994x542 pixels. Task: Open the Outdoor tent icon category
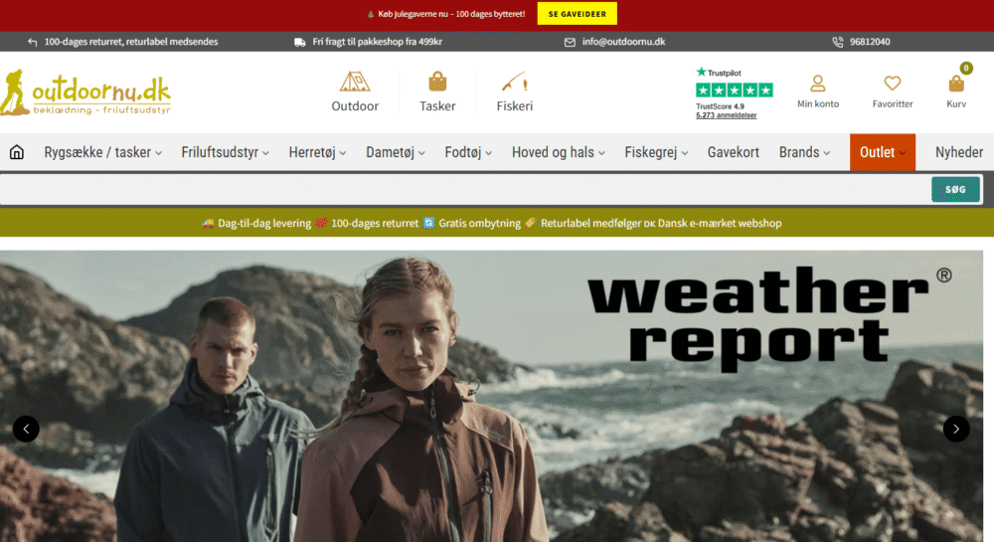355,91
